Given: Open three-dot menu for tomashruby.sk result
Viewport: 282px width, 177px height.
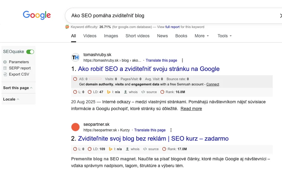Looking at the screenshot, I should pos(182,60).
